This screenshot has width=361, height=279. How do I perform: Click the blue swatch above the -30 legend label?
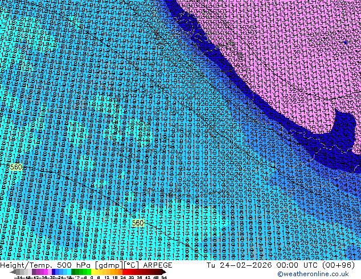pos(54,272)
